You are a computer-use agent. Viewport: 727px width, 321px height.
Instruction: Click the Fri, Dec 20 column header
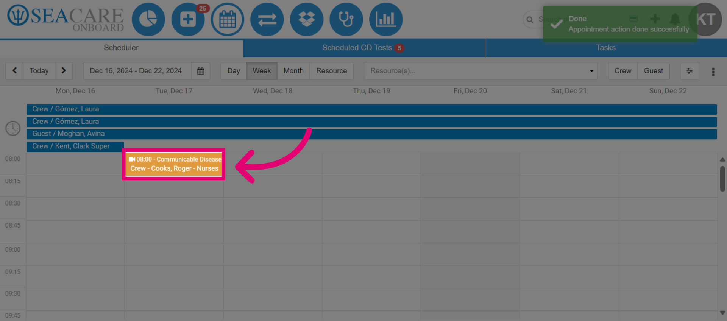[x=470, y=91]
